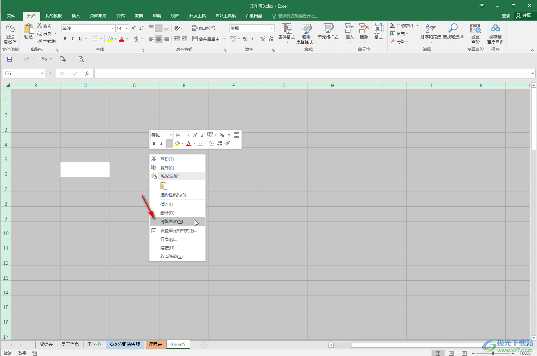Switch to sheet tab 成绩表
Image resolution: width=537 pixels, height=356 pixels.
point(46,344)
